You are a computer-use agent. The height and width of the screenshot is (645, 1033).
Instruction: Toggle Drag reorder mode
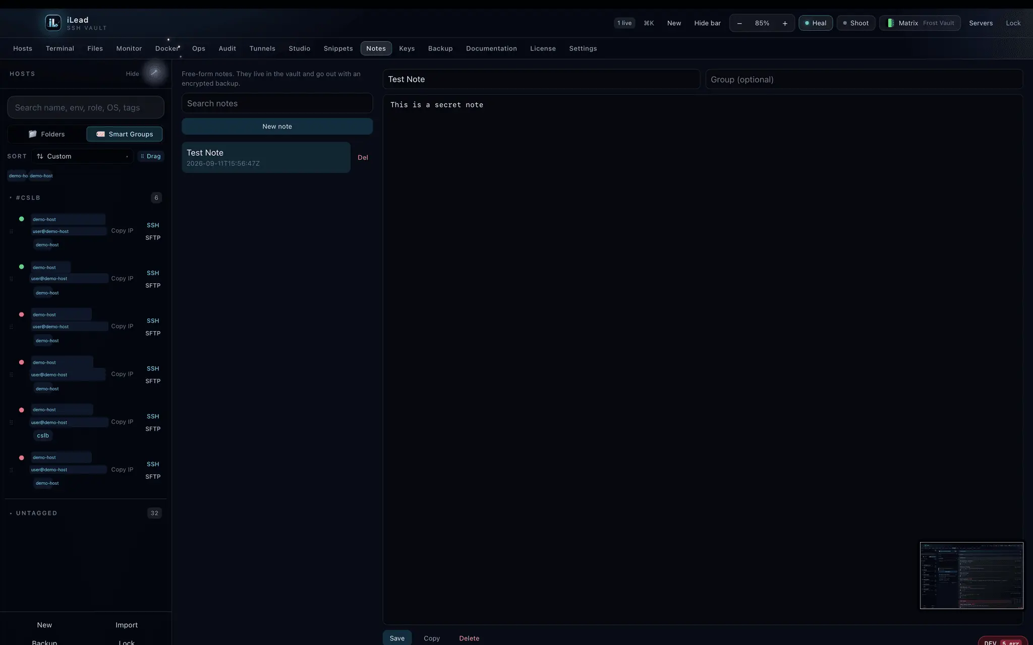coord(151,156)
